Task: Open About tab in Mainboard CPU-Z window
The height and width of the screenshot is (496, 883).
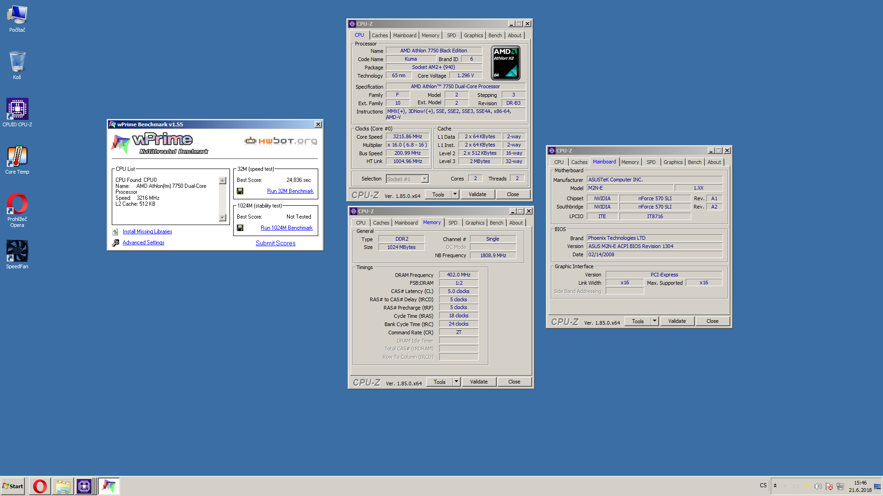Action: point(714,162)
